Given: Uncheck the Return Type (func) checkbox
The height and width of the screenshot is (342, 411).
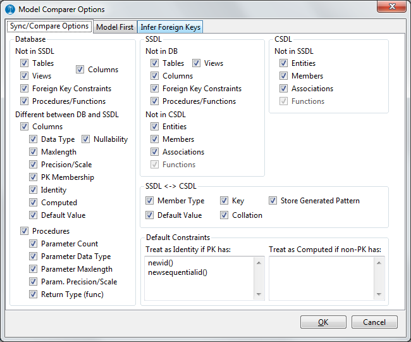Looking at the screenshot, I should (x=34, y=294).
